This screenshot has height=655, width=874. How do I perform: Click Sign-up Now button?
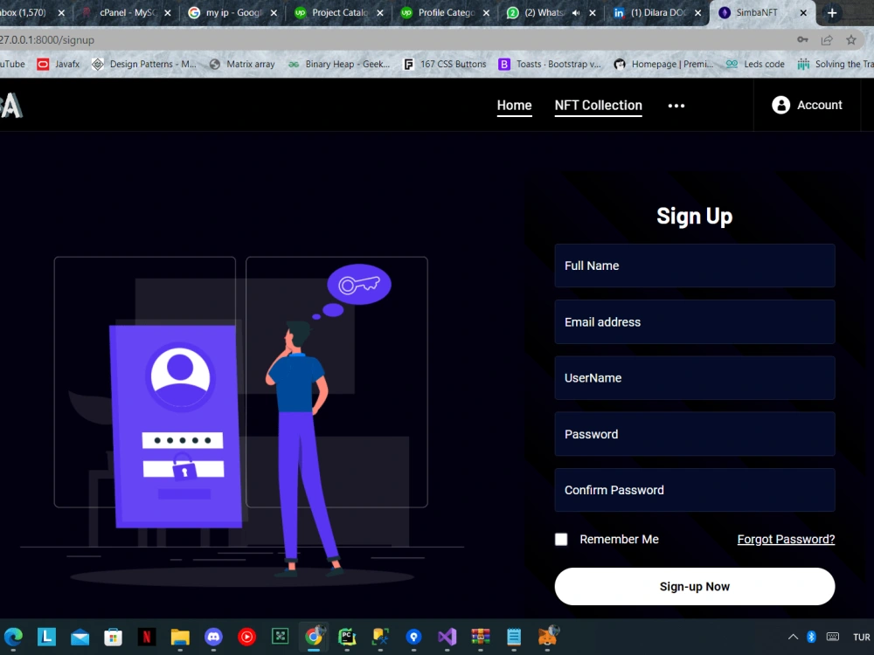click(x=695, y=587)
